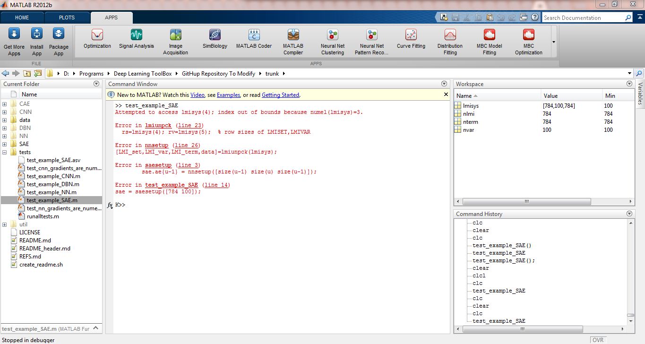Viewport: 645px width, 344px height.
Task: Minimize the toolstrip with top-right arrow
Action: (640, 17)
